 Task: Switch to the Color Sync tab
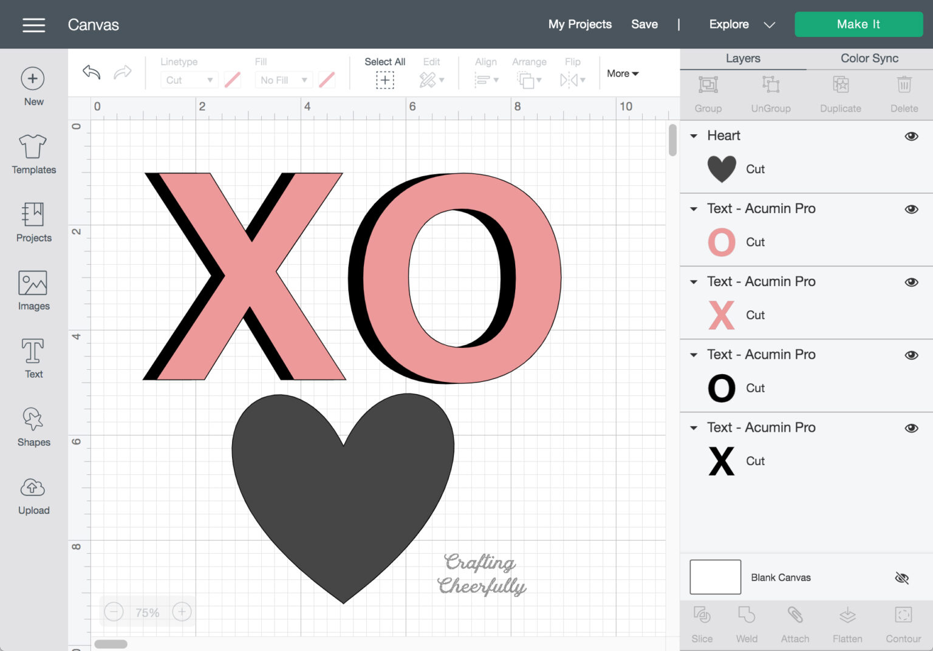[x=869, y=58]
